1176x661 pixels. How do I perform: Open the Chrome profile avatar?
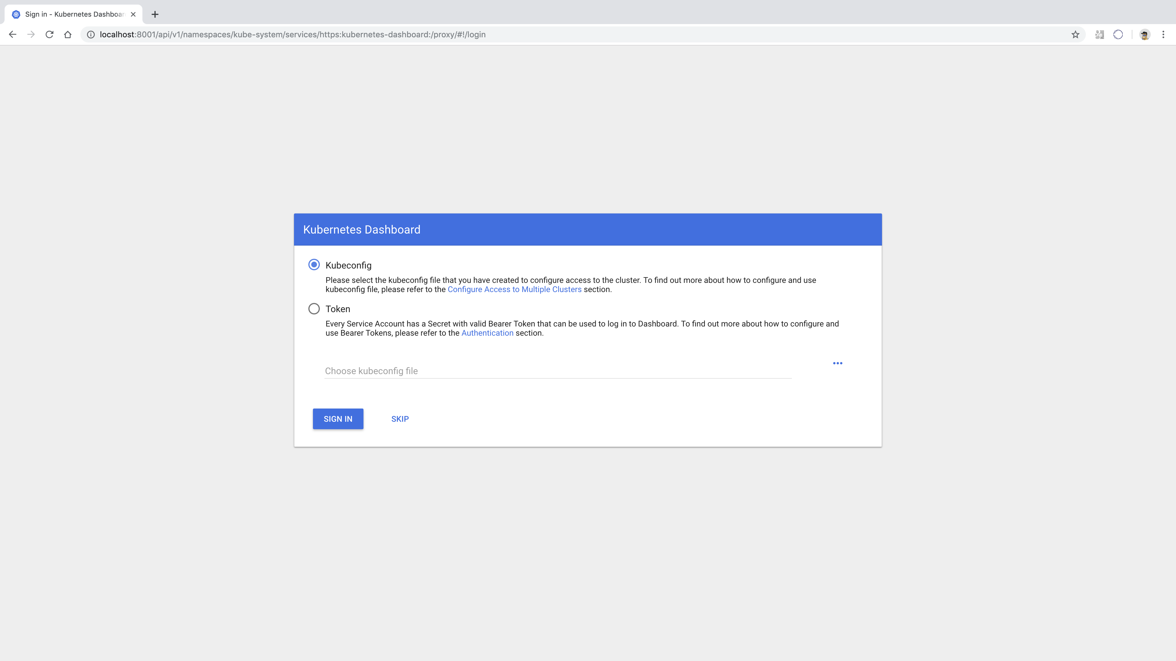1144,35
